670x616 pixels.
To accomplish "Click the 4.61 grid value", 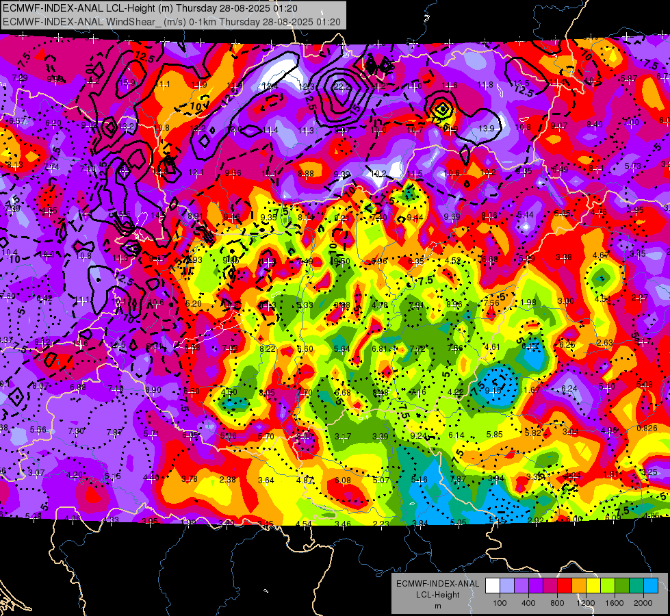I will pyautogui.click(x=492, y=347).
